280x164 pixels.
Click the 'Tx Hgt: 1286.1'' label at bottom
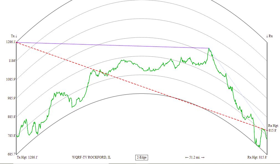27,157
